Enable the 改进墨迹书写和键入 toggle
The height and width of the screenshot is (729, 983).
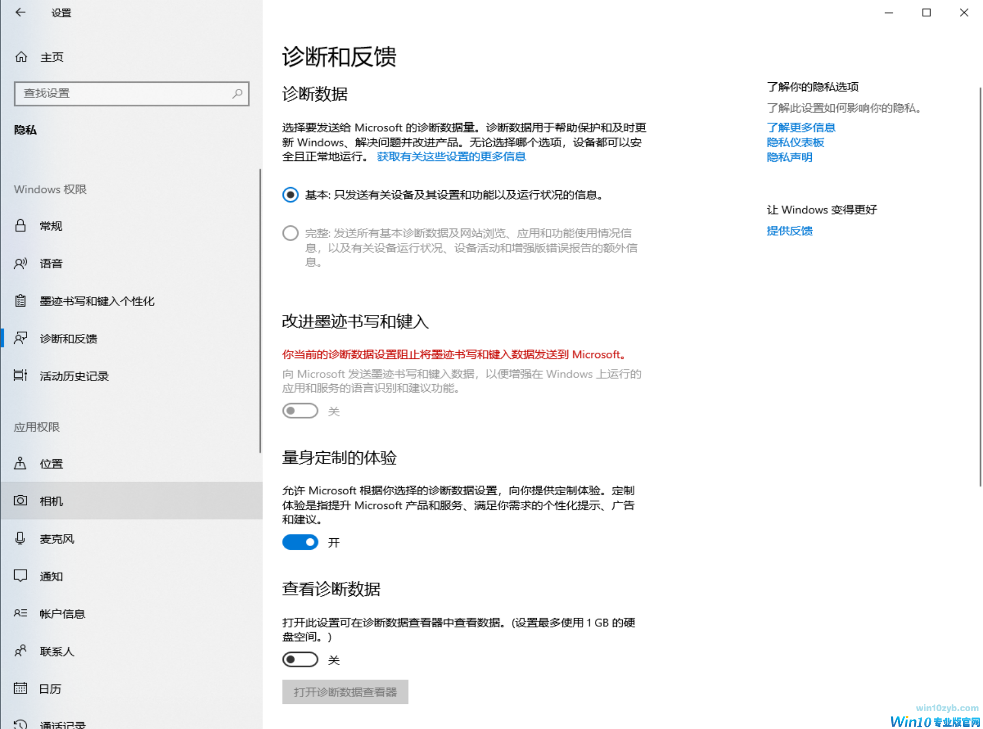300,411
